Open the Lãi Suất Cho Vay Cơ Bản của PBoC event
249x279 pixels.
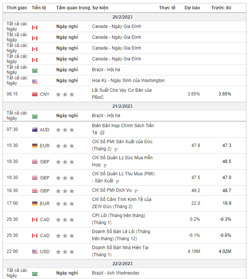[122, 94]
